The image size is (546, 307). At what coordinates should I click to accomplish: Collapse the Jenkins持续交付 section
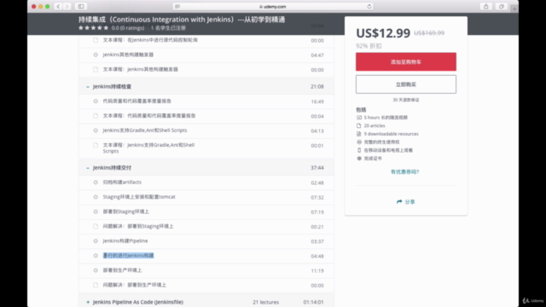click(x=88, y=168)
